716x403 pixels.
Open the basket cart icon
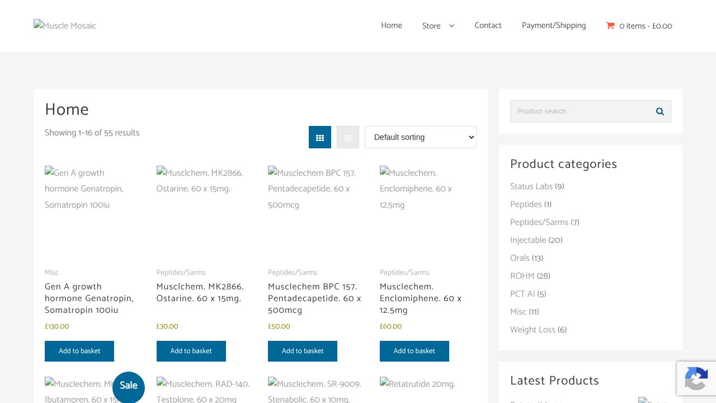point(610,26)
